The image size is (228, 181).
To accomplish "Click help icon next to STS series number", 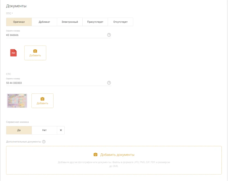I will tap(109, 83).
